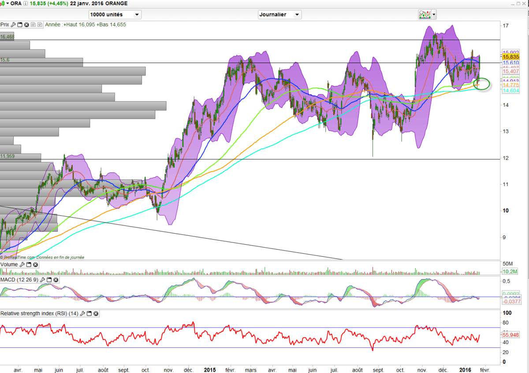Remove the RSI indicator panel
Image resolution: width=529 pixels, height=373 pixels.
pyautogui.click(x=96, y=313)
